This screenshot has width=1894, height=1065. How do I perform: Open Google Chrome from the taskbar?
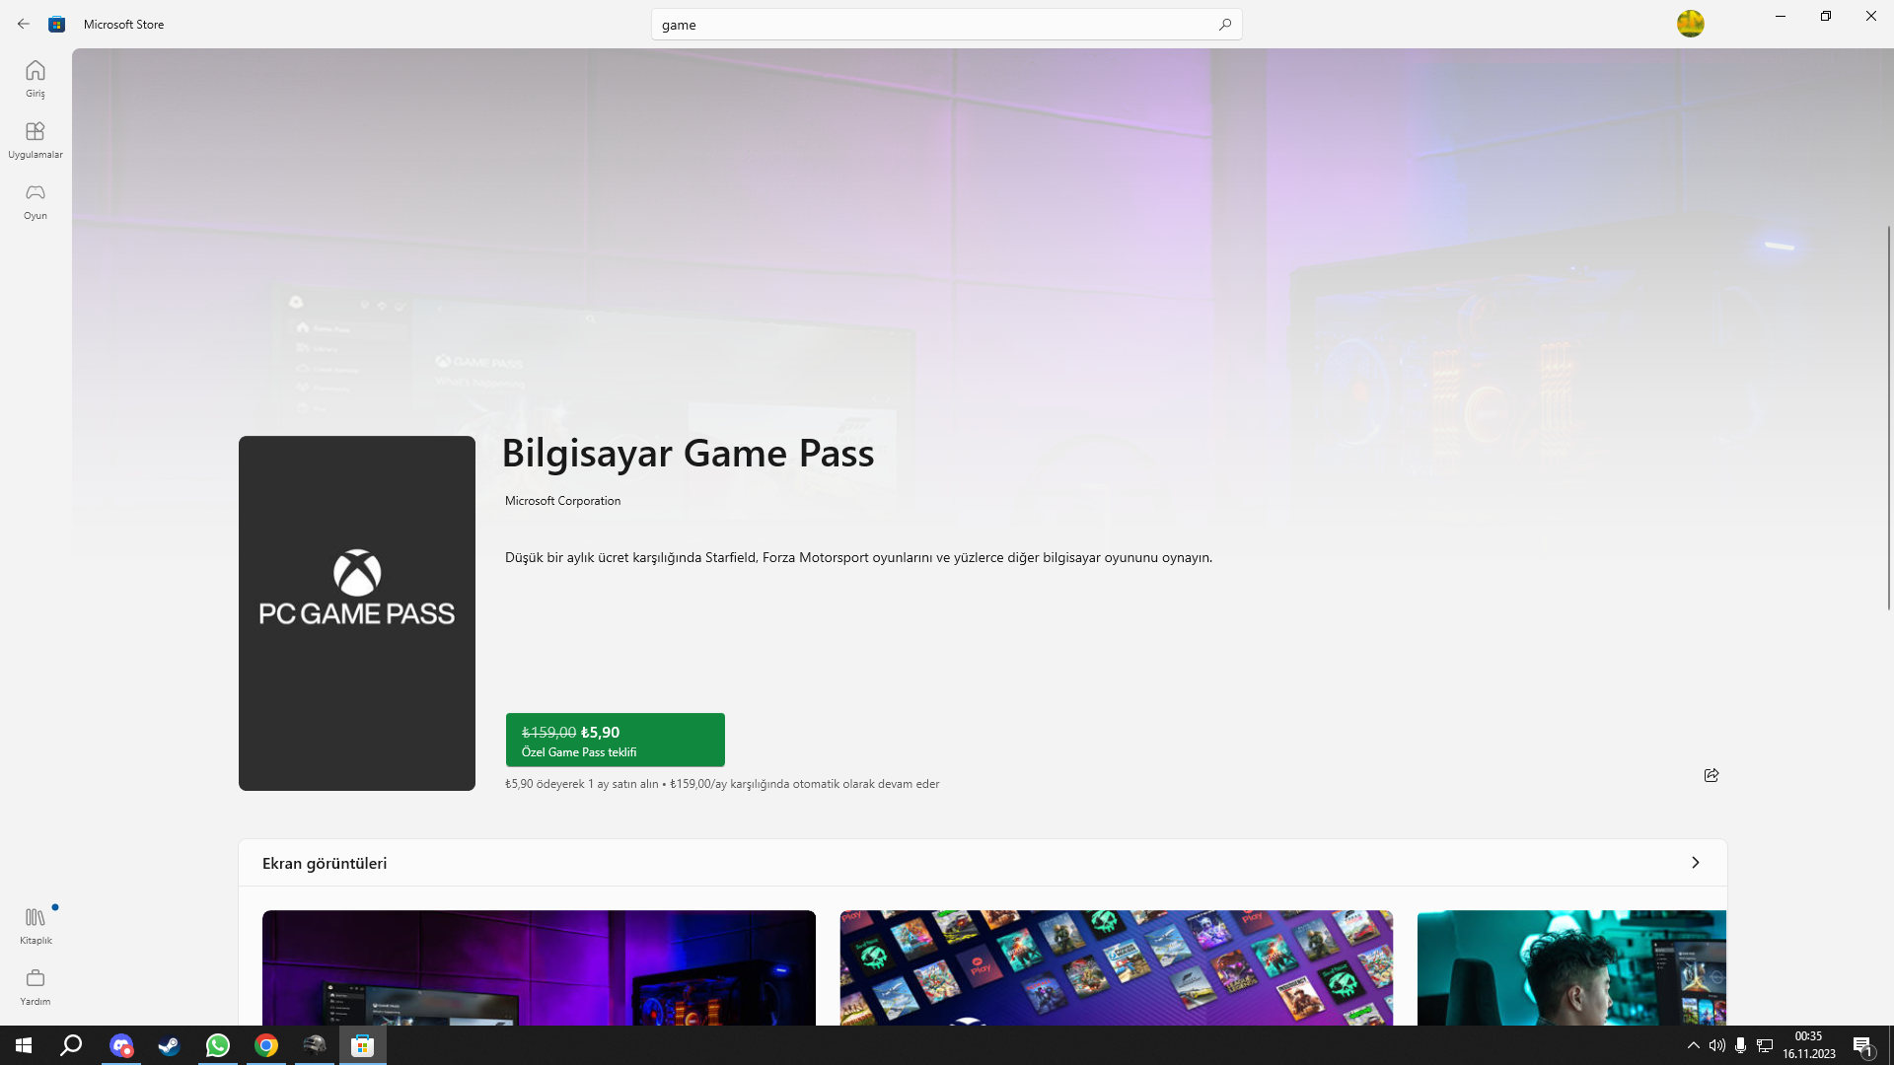[x=266, y=1045]
